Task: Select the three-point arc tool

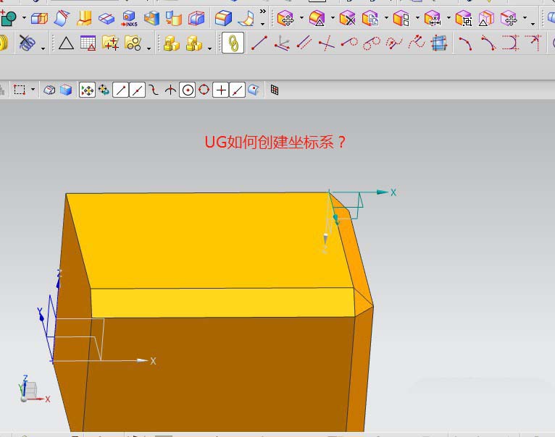Action: (x=465, y=43)
